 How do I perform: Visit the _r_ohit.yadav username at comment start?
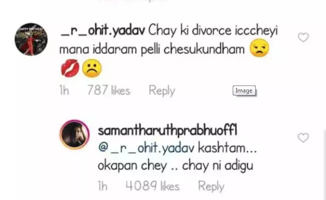(x=102, y=31)
